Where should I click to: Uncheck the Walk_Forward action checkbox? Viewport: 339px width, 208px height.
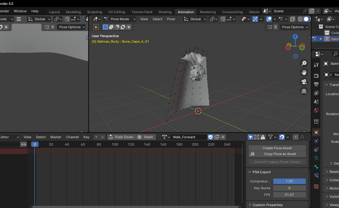click(210, 137)
